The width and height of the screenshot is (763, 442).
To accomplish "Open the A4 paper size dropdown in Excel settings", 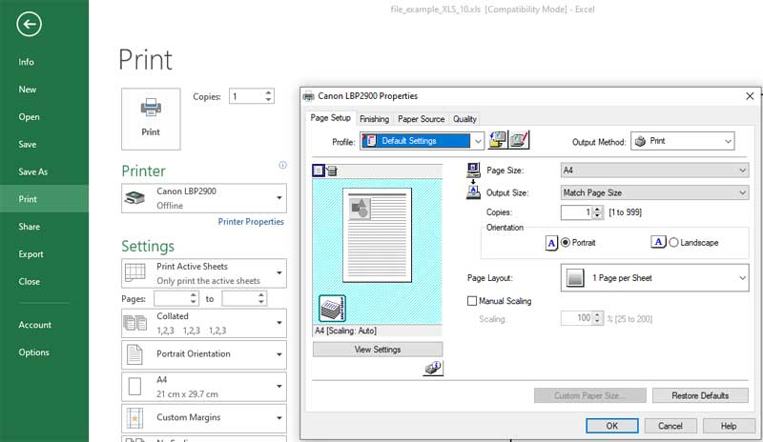I will (204, 387).
